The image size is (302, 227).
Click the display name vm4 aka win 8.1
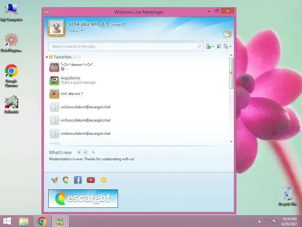coord(88,24)
